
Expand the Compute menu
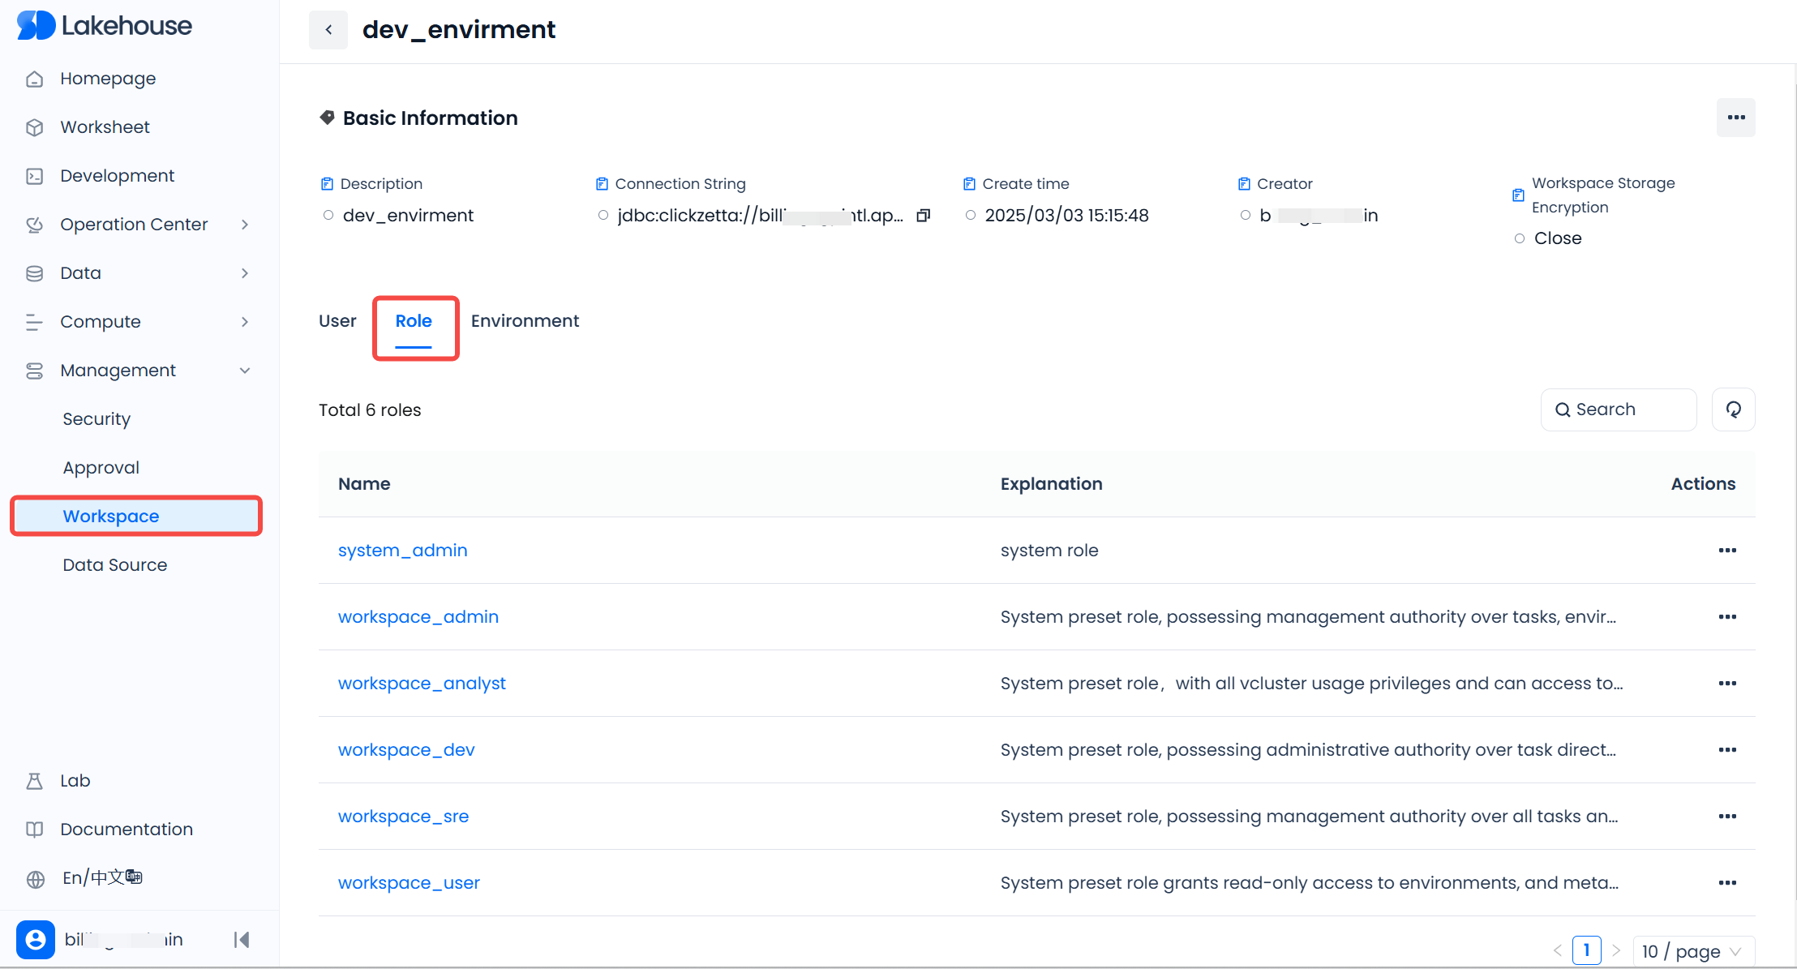(244, 322)
